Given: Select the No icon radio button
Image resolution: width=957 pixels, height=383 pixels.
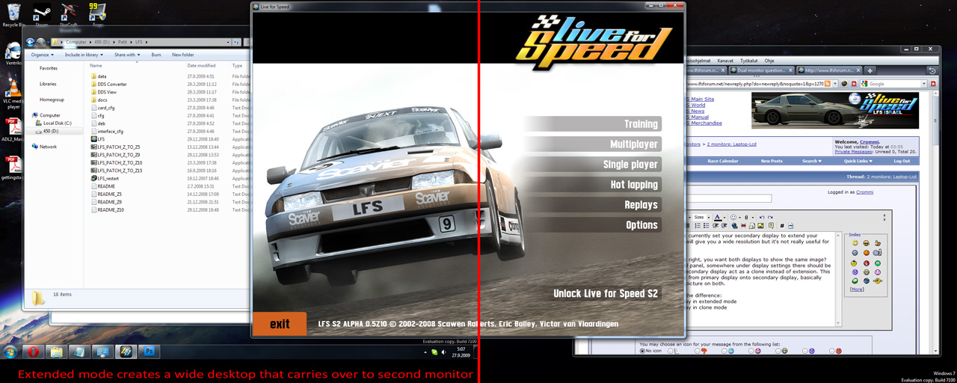Looking at the screenshot, I should pos(642,351).
